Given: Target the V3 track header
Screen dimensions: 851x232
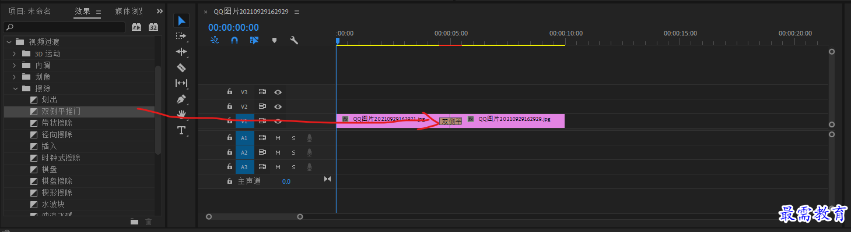Looking at the screenshot, I should click(244, 92).
